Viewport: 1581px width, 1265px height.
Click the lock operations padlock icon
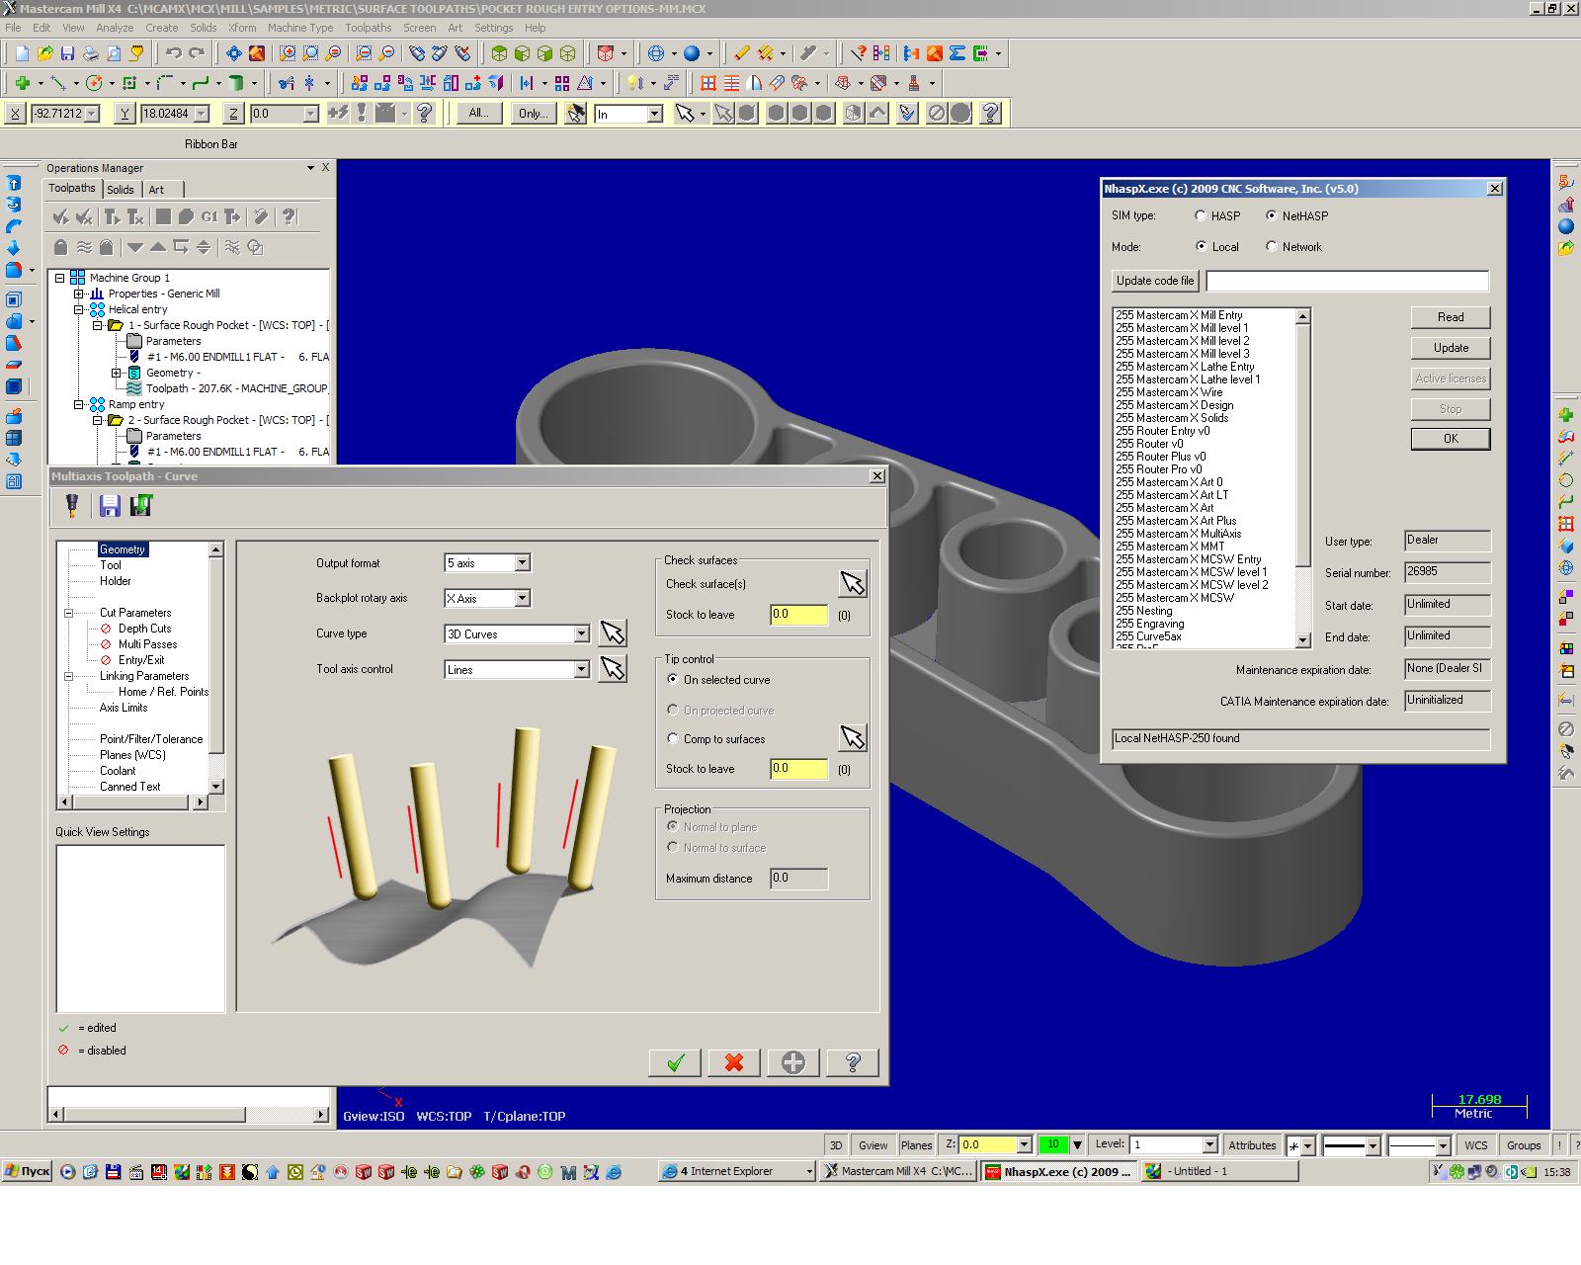pos(61,247)
